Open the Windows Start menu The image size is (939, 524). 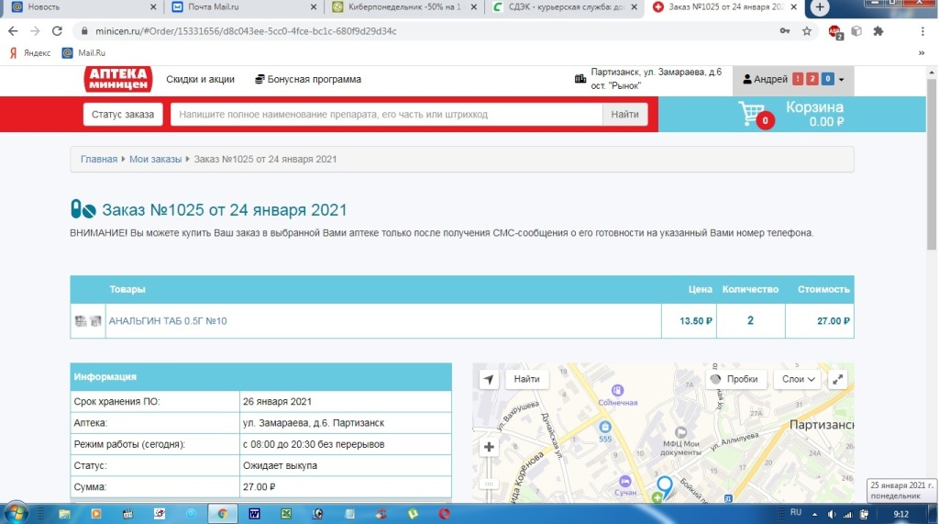tap(16, 513)
